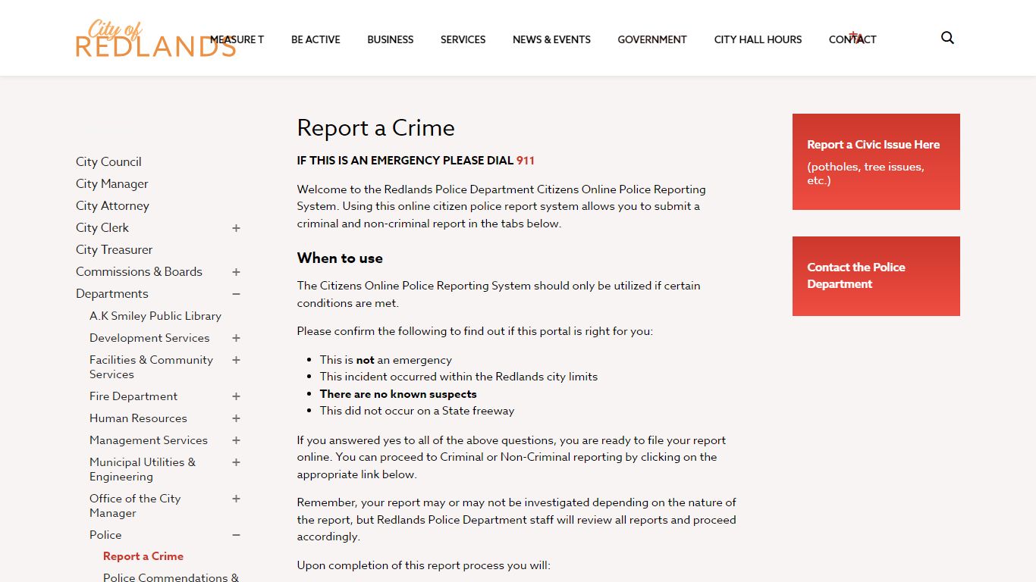Image resolution: width=1036 pixels, height=582 pixels.
Task: Open Police Commendations sidebar link
Action: [171, 577]
